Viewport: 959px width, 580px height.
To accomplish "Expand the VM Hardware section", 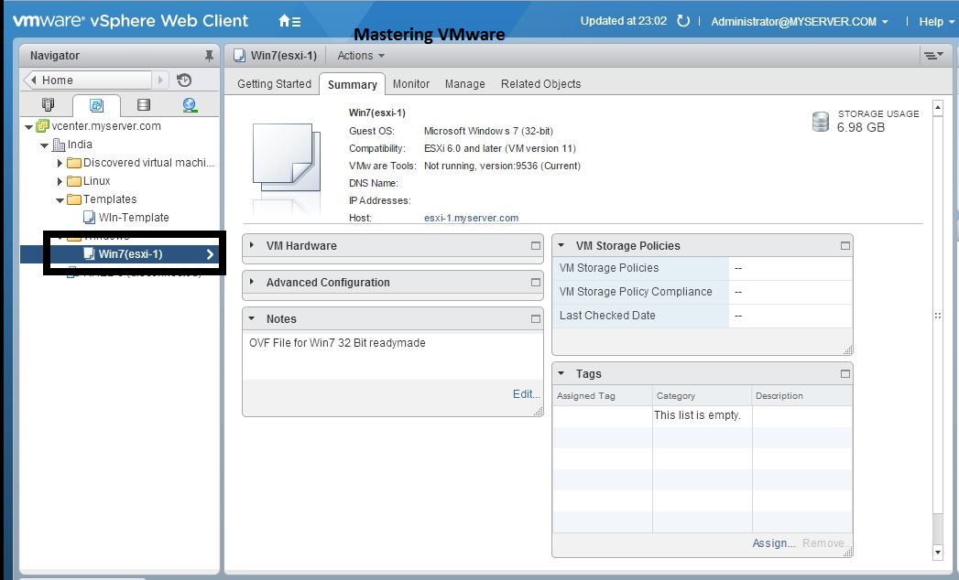I will coord(251,245).
